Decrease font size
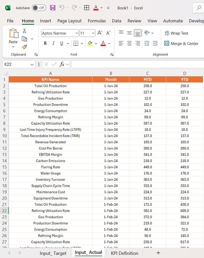 coord(108,33)
